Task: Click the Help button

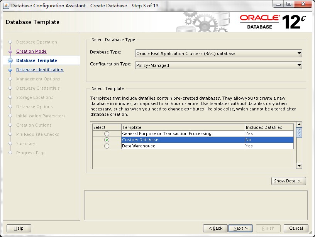Action: coord(19,228)
